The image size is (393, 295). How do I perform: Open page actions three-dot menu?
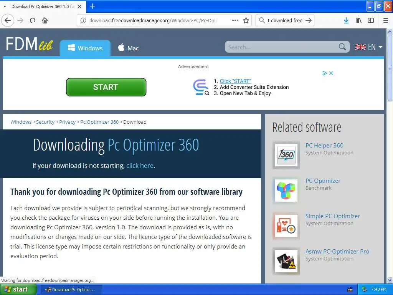coord(235,21)
